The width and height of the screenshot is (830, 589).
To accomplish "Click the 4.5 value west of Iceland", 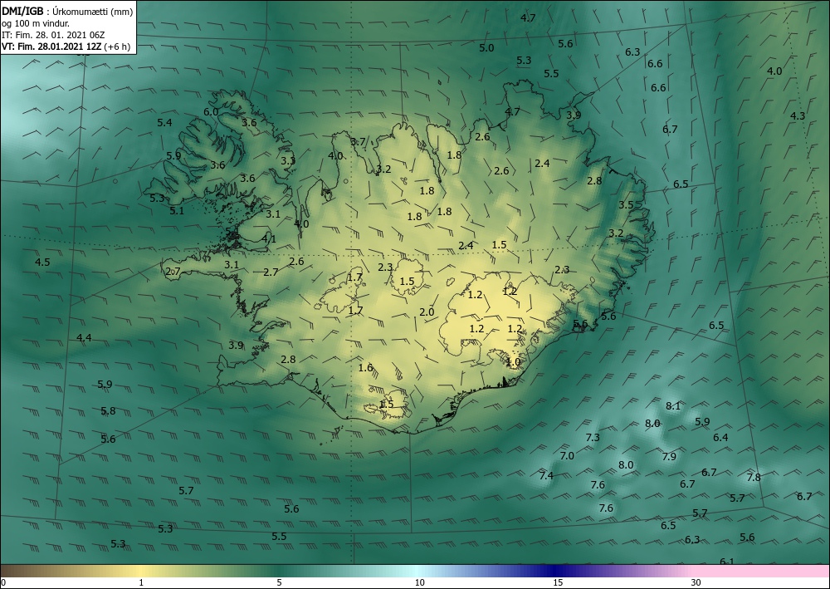I will pos(42,263).
